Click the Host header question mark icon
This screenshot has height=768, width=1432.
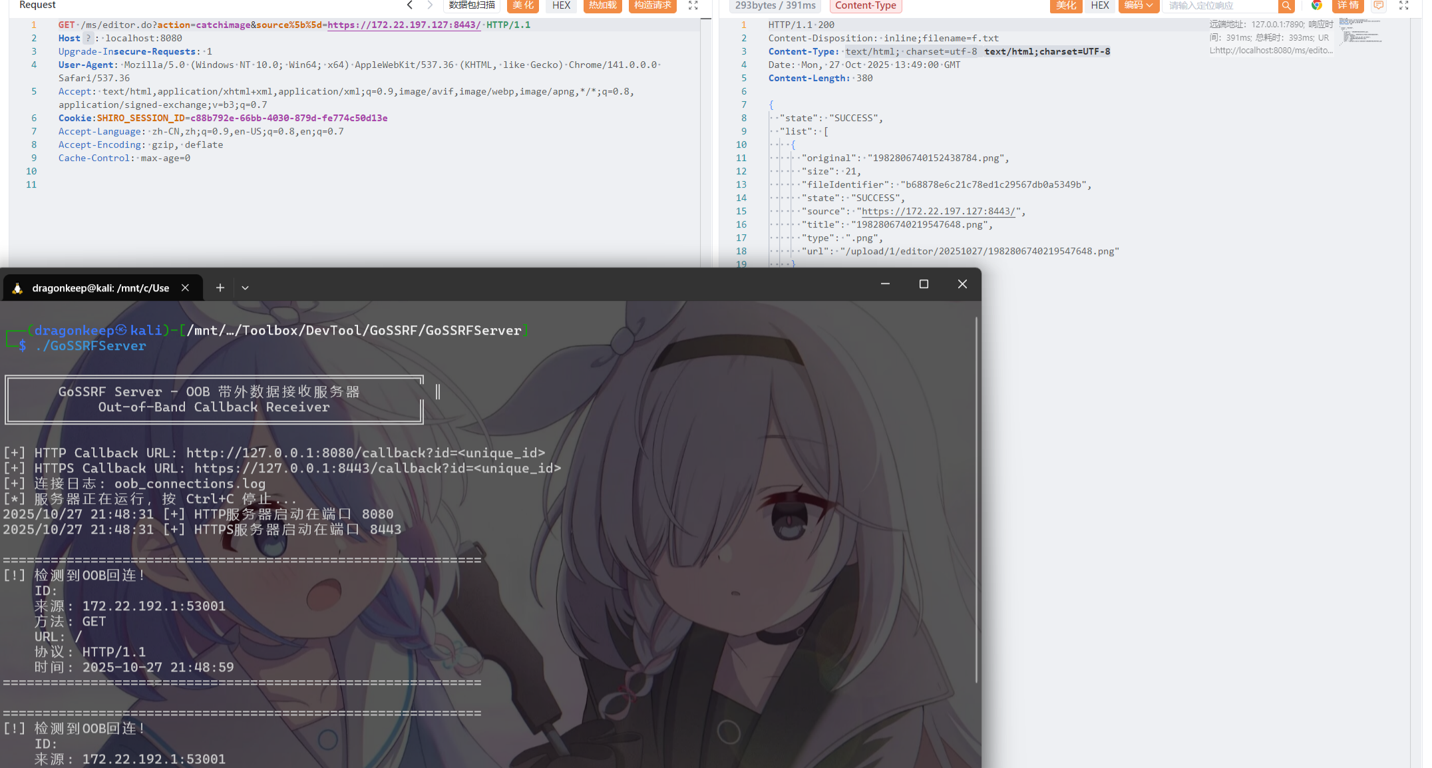[x=88, y=38]
